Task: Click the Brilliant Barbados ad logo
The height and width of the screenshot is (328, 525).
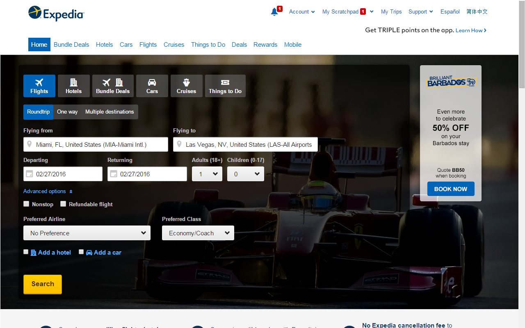Action: click(451, 82)
